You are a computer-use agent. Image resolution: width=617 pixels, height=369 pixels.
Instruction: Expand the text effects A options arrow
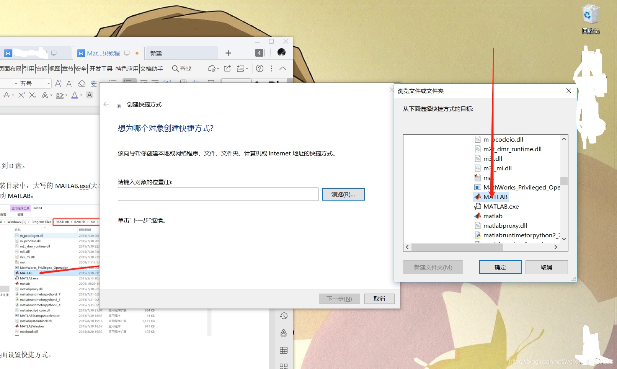[51, 95]
